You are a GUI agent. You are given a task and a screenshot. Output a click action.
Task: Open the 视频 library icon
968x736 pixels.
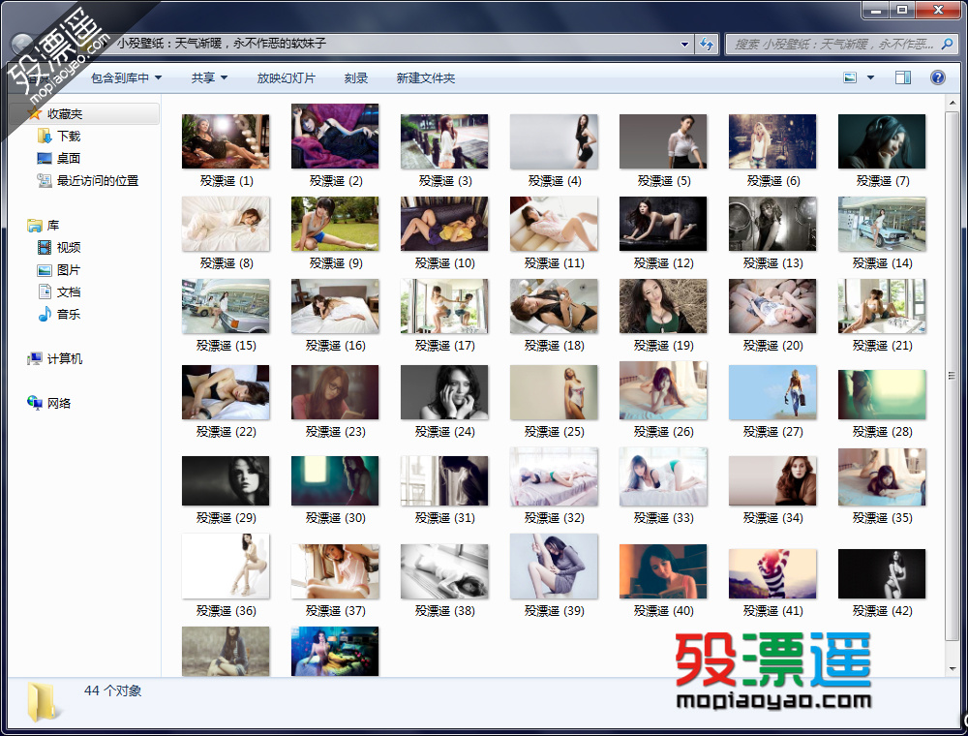coord(44,248)
